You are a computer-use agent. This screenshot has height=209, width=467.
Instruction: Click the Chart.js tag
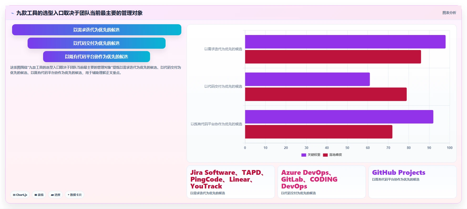[20, 195]
